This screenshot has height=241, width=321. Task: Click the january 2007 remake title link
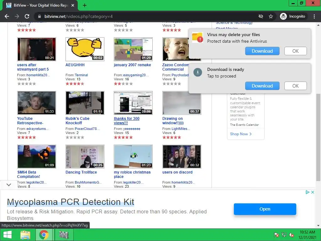132,65
